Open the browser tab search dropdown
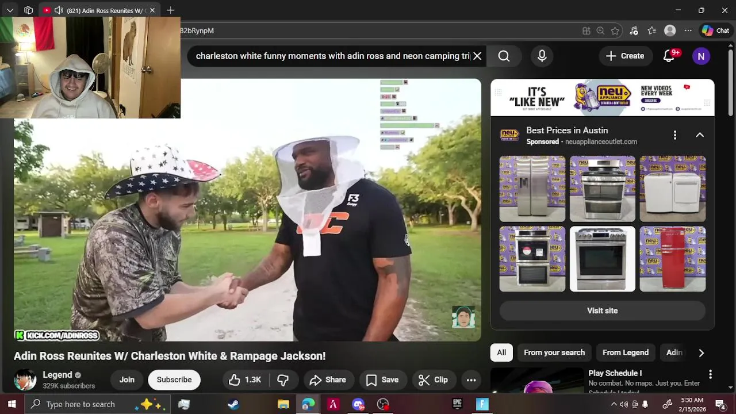This screenshot has width=736, height=414. [x=10, y=10]
